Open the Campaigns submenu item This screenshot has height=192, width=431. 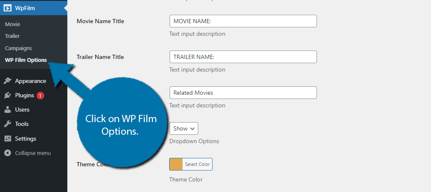click(x=19, y=48)
